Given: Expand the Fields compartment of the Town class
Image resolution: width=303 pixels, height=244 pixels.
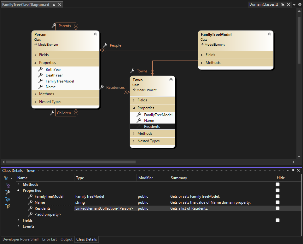Looking at the screenshot, I should [134, 100].
